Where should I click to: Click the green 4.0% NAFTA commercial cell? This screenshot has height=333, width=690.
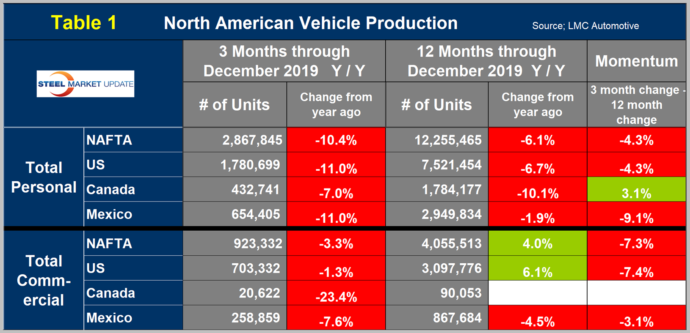(537, 243)
